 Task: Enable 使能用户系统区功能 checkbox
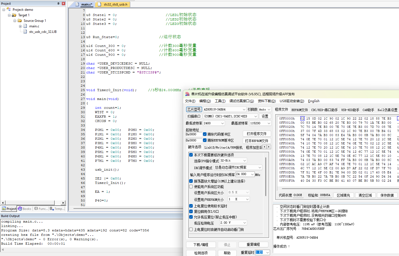(x=191, y=187)
